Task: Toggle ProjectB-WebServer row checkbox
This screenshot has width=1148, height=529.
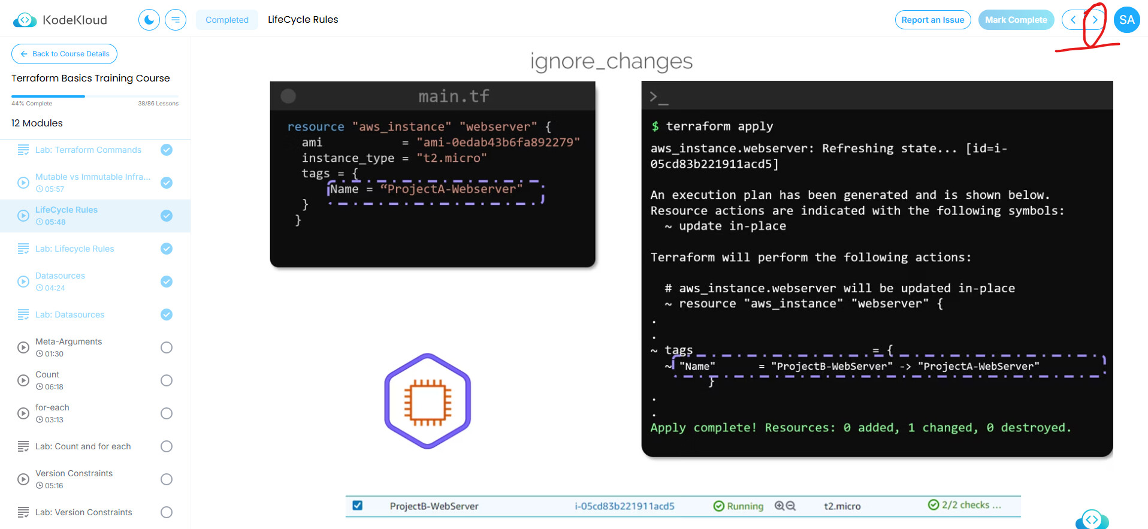Action: pyautogui.click(x=358, y=505)
